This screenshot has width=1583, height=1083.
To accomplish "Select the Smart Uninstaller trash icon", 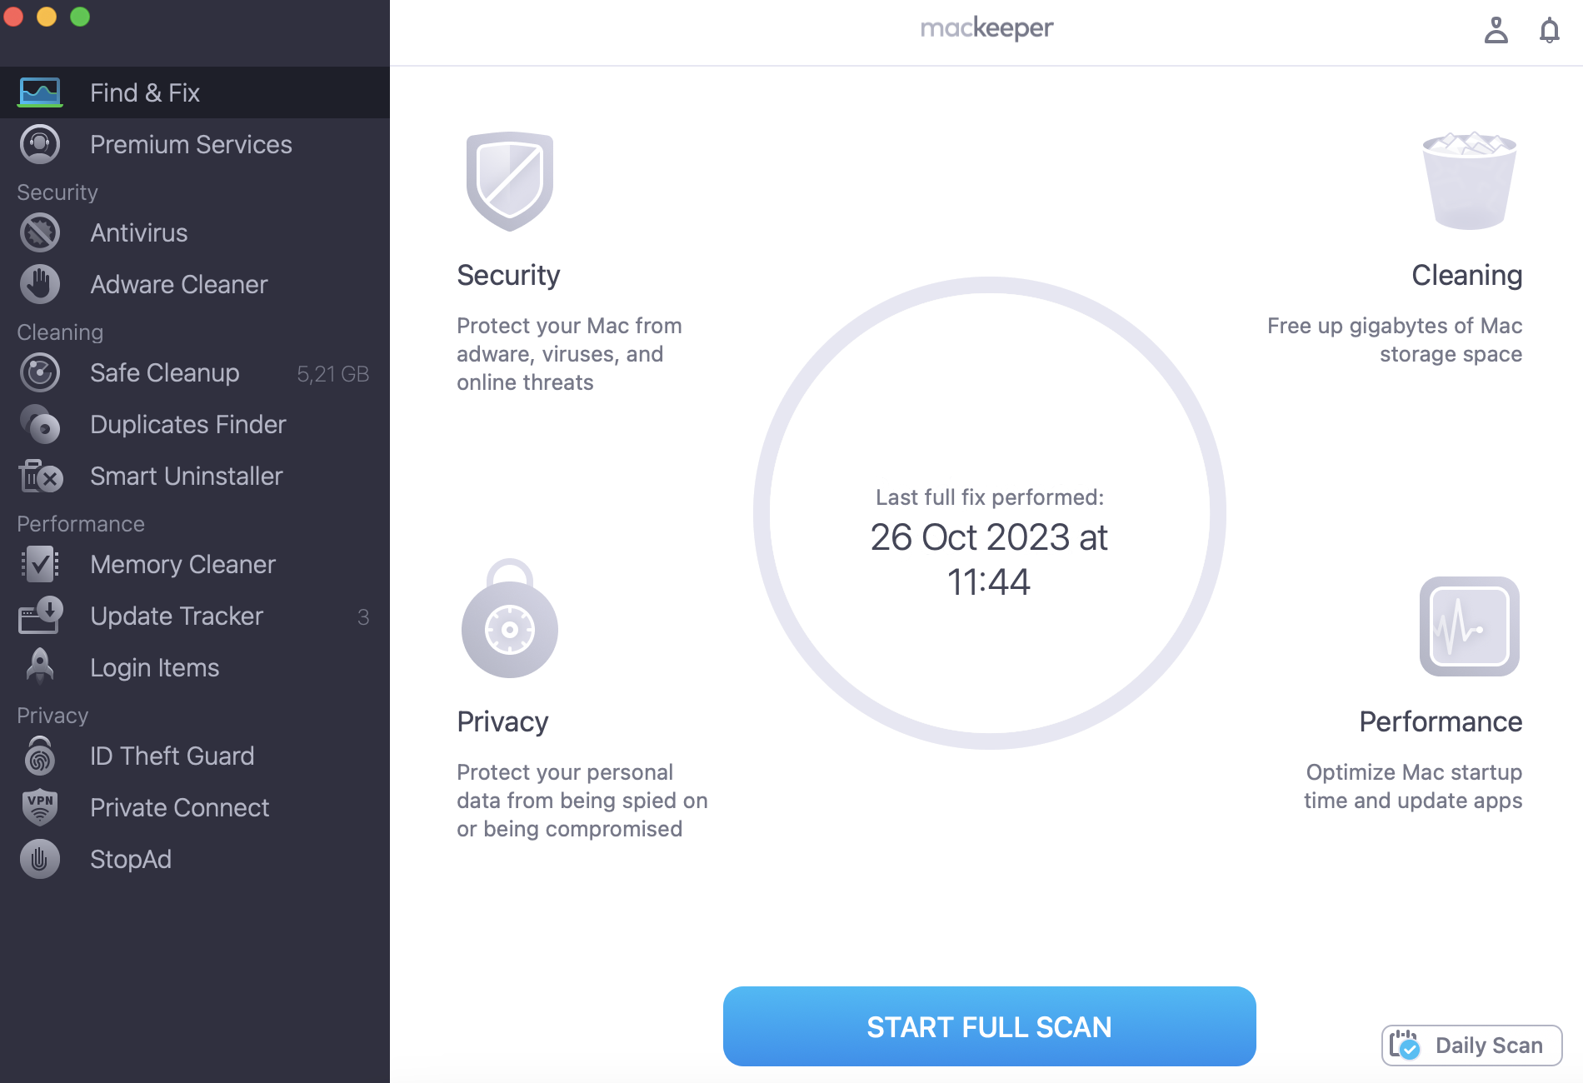I will click(38, 476).
